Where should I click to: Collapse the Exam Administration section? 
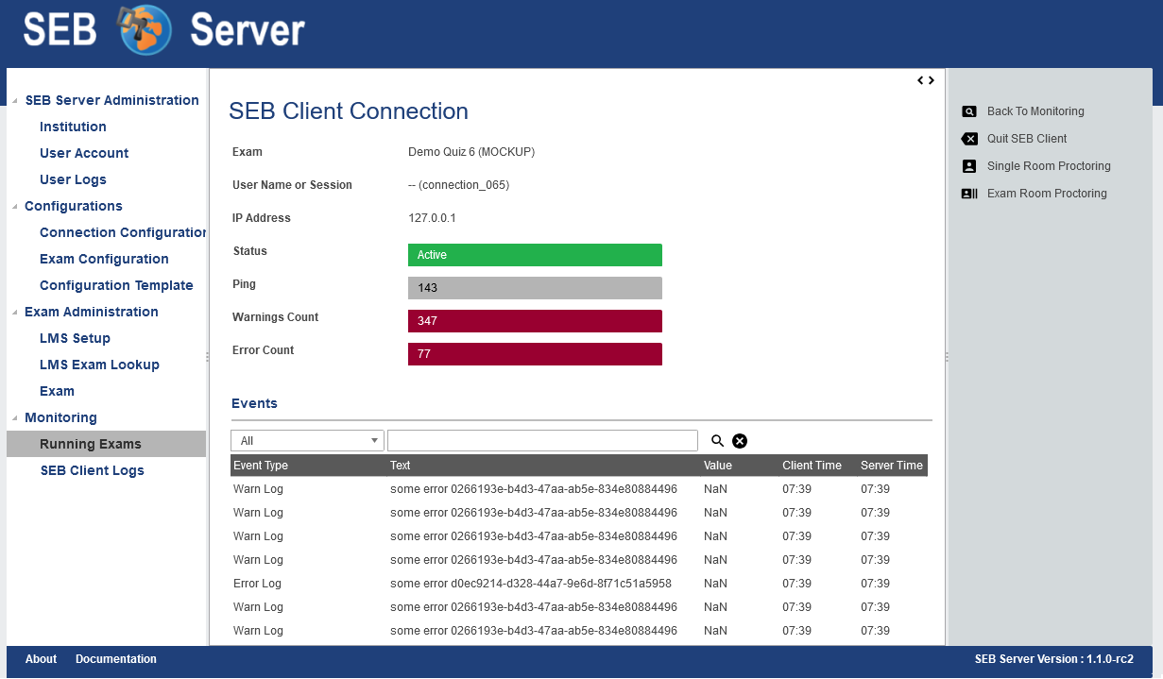14,313
